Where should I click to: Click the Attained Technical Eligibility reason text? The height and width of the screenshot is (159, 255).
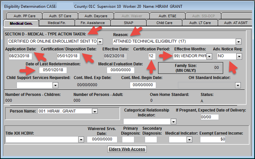(x=150, y=41)
